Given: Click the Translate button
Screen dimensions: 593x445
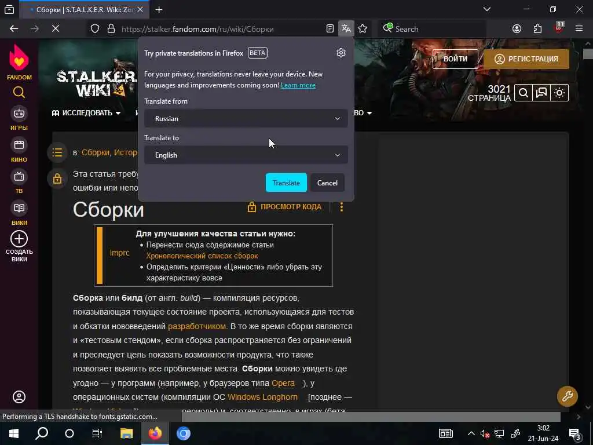Looking at the screenshot, I should coord(286,183).
